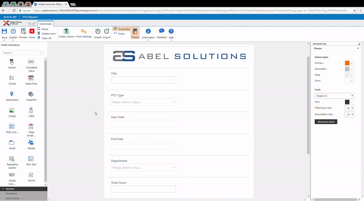Select the Hyperlink control
Screen dimensions: 364x201
(31, 96)
